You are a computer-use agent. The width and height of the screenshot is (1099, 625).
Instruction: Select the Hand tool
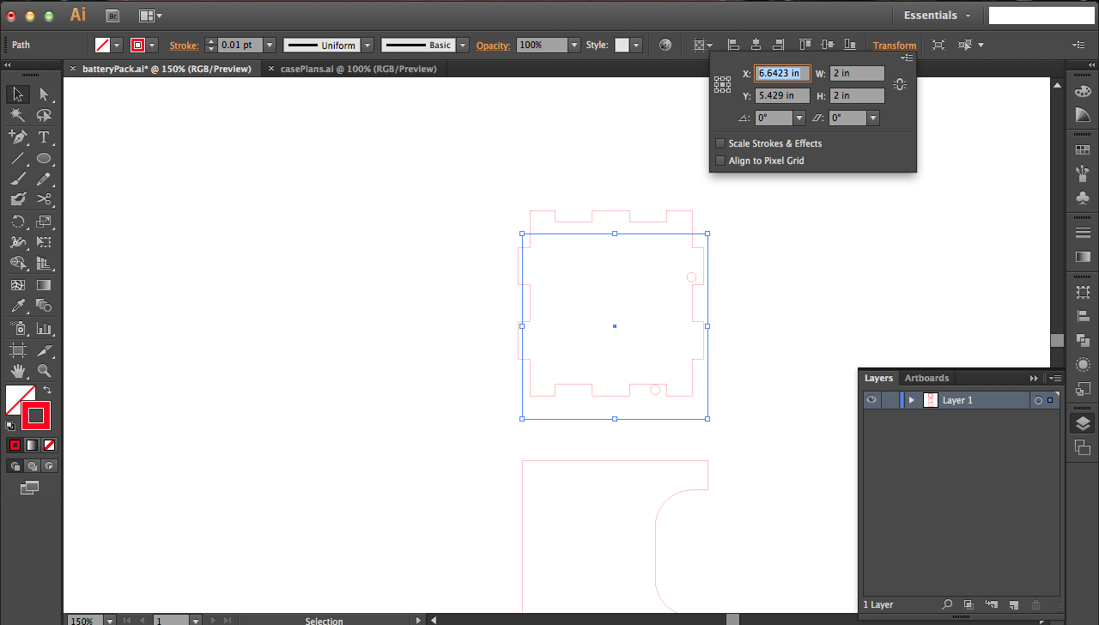tap(18, 371)
